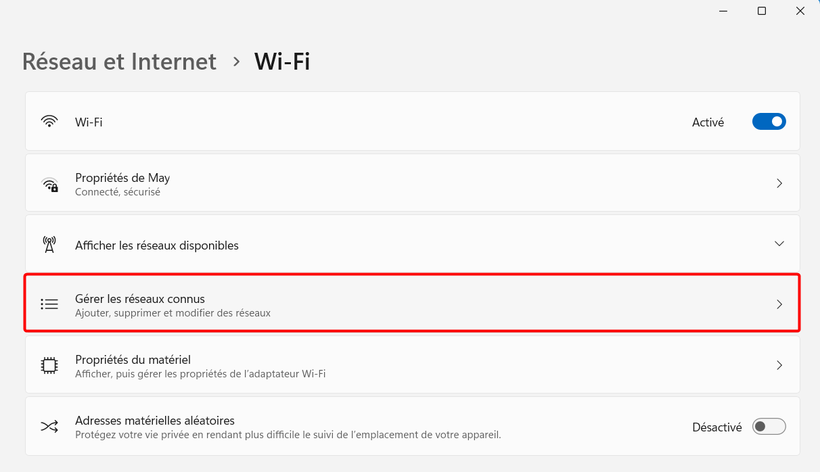
Task: Click the antenna icon for available networks
Action: point(49,245)
